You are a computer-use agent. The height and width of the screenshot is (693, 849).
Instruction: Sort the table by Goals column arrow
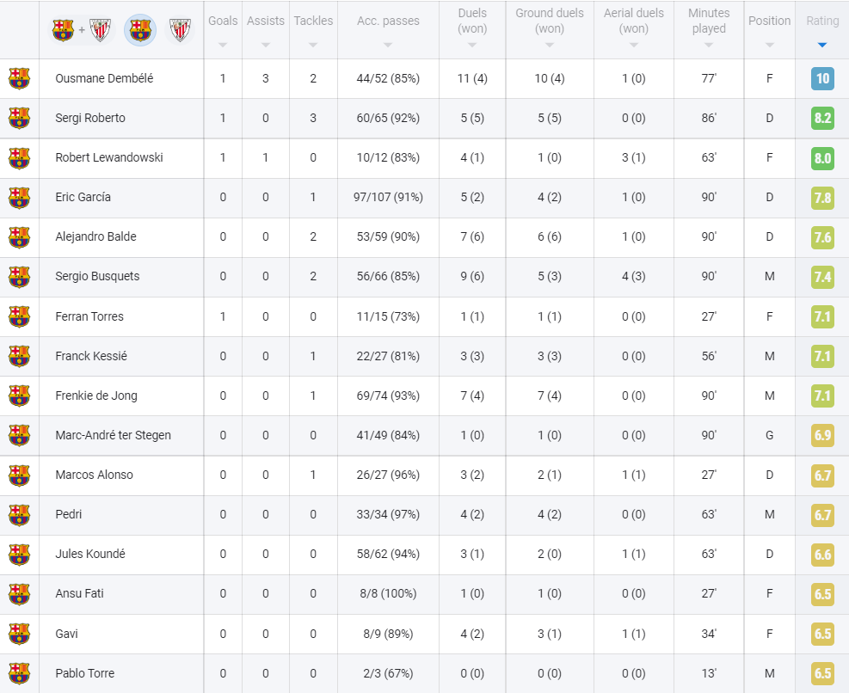pos(223,45)
